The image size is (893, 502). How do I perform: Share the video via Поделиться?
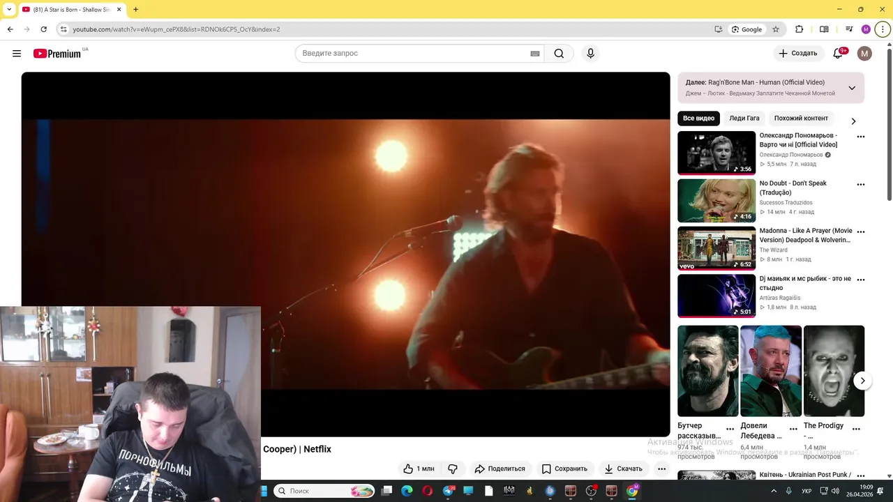tap(500, 469)
